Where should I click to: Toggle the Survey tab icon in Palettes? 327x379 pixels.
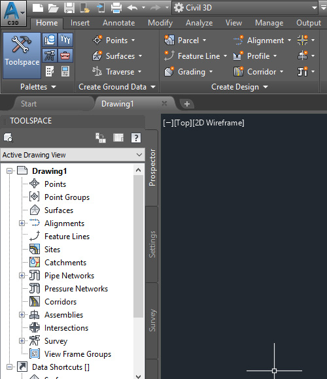[x=50, y=56]
